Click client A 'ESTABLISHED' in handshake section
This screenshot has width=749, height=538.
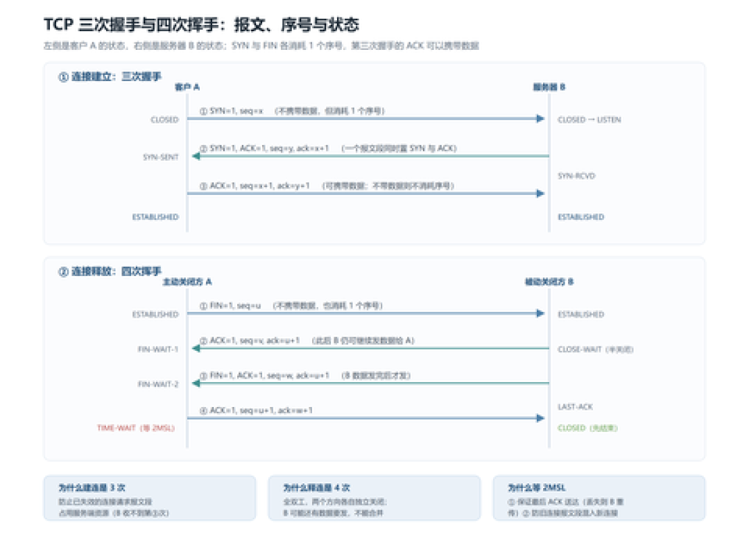pos(155,217)
